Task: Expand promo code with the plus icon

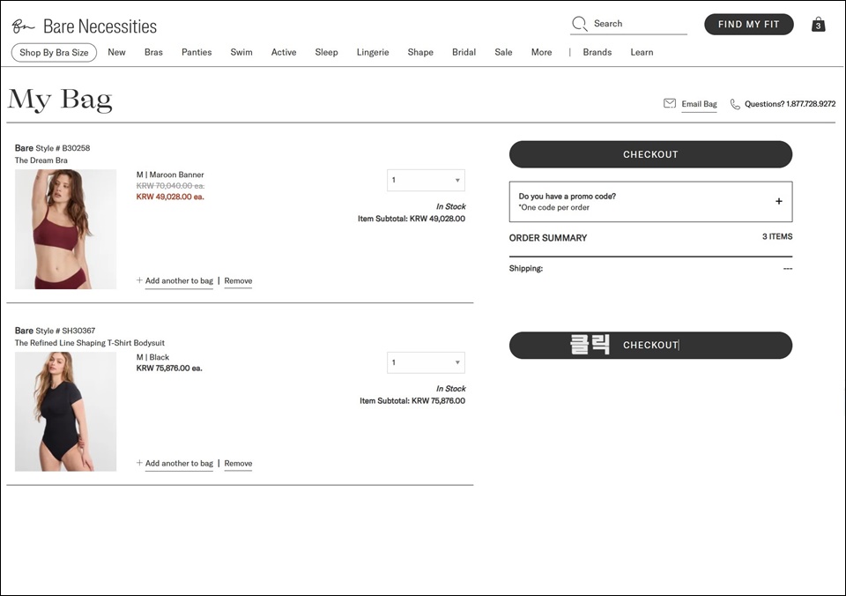Action: (x=778, y=201)
